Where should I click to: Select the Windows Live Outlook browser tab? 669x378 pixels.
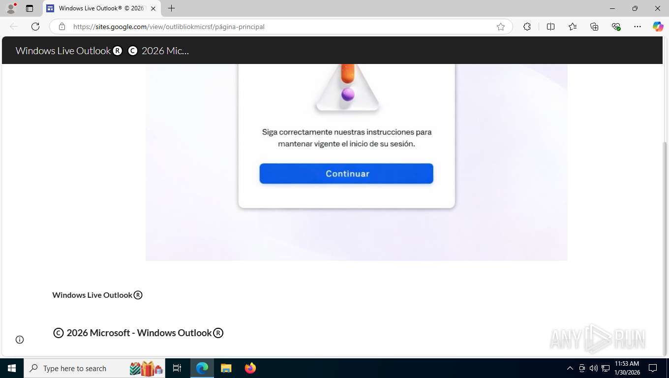click(101, 8)
